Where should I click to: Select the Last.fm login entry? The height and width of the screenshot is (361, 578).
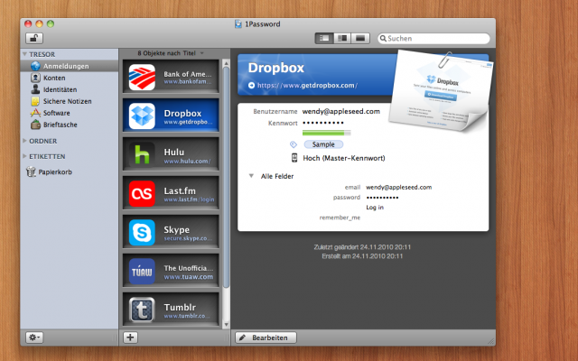coord(171,193)
